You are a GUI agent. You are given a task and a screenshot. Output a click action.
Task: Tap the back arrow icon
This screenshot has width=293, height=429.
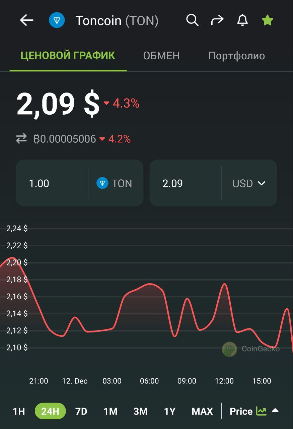point(27,20)
